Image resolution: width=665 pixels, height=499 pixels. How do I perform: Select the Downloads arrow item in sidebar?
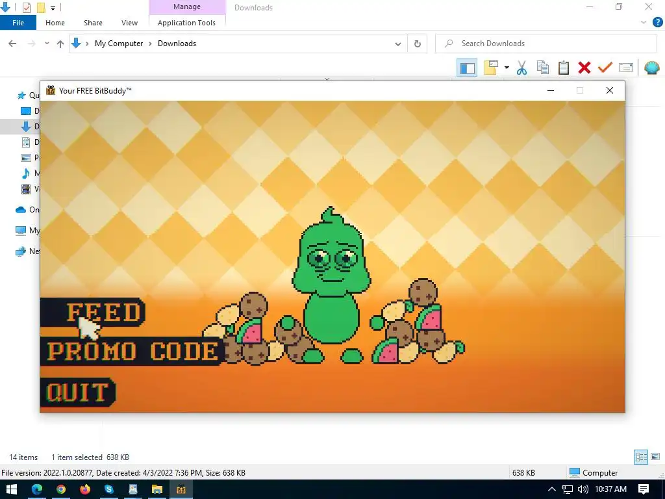point(26,127)
